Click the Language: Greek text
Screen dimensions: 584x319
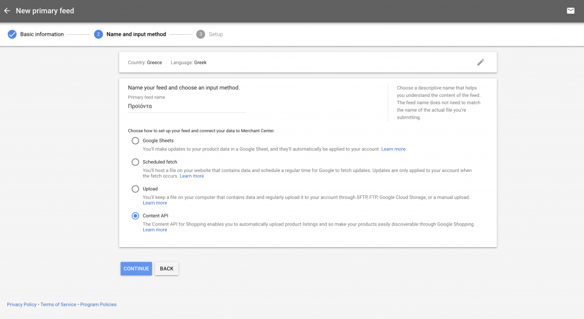188,63
